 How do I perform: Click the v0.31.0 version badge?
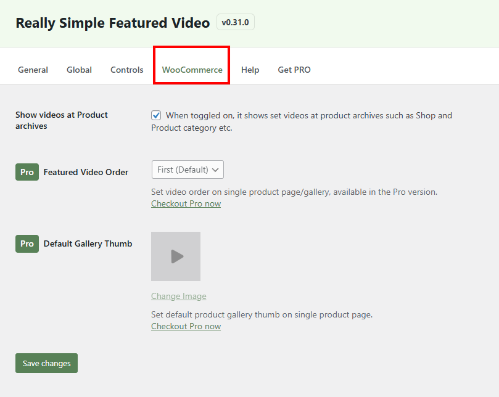[x=235, y=22]
